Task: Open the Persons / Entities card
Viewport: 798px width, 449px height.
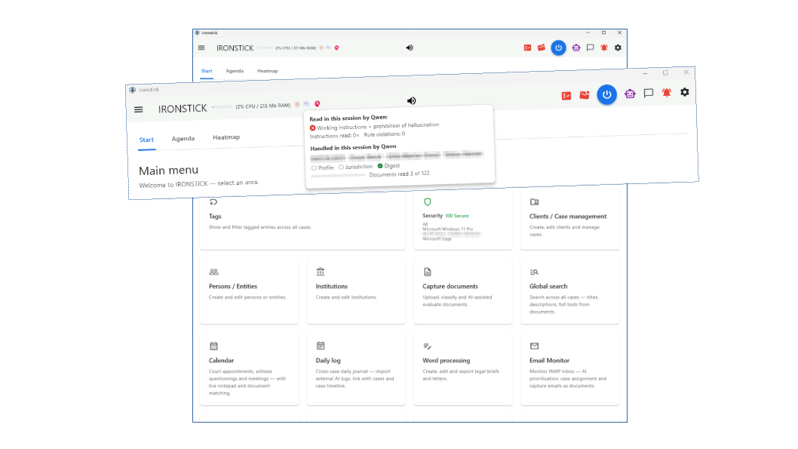Action: click(250, 291)
